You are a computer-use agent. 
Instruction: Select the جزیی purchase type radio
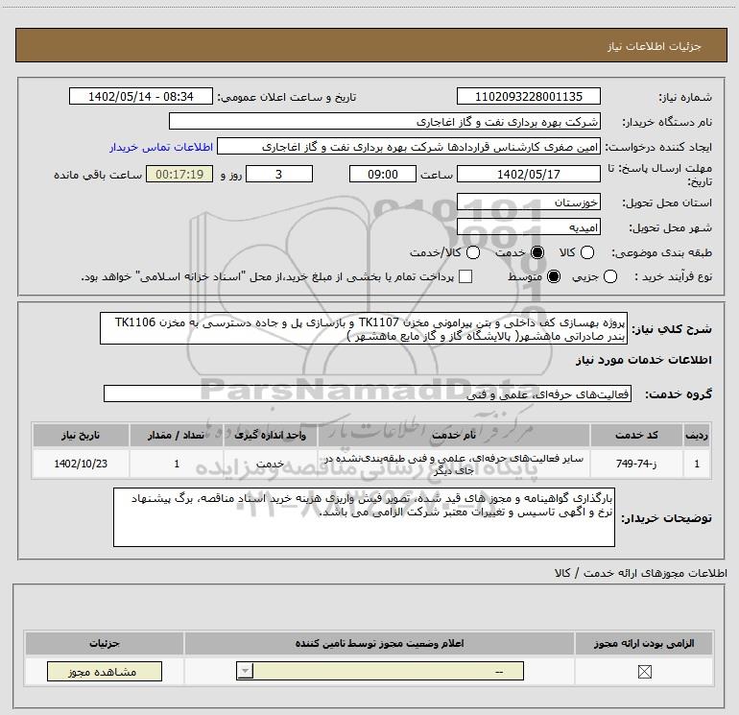click(x=610, y=276)
